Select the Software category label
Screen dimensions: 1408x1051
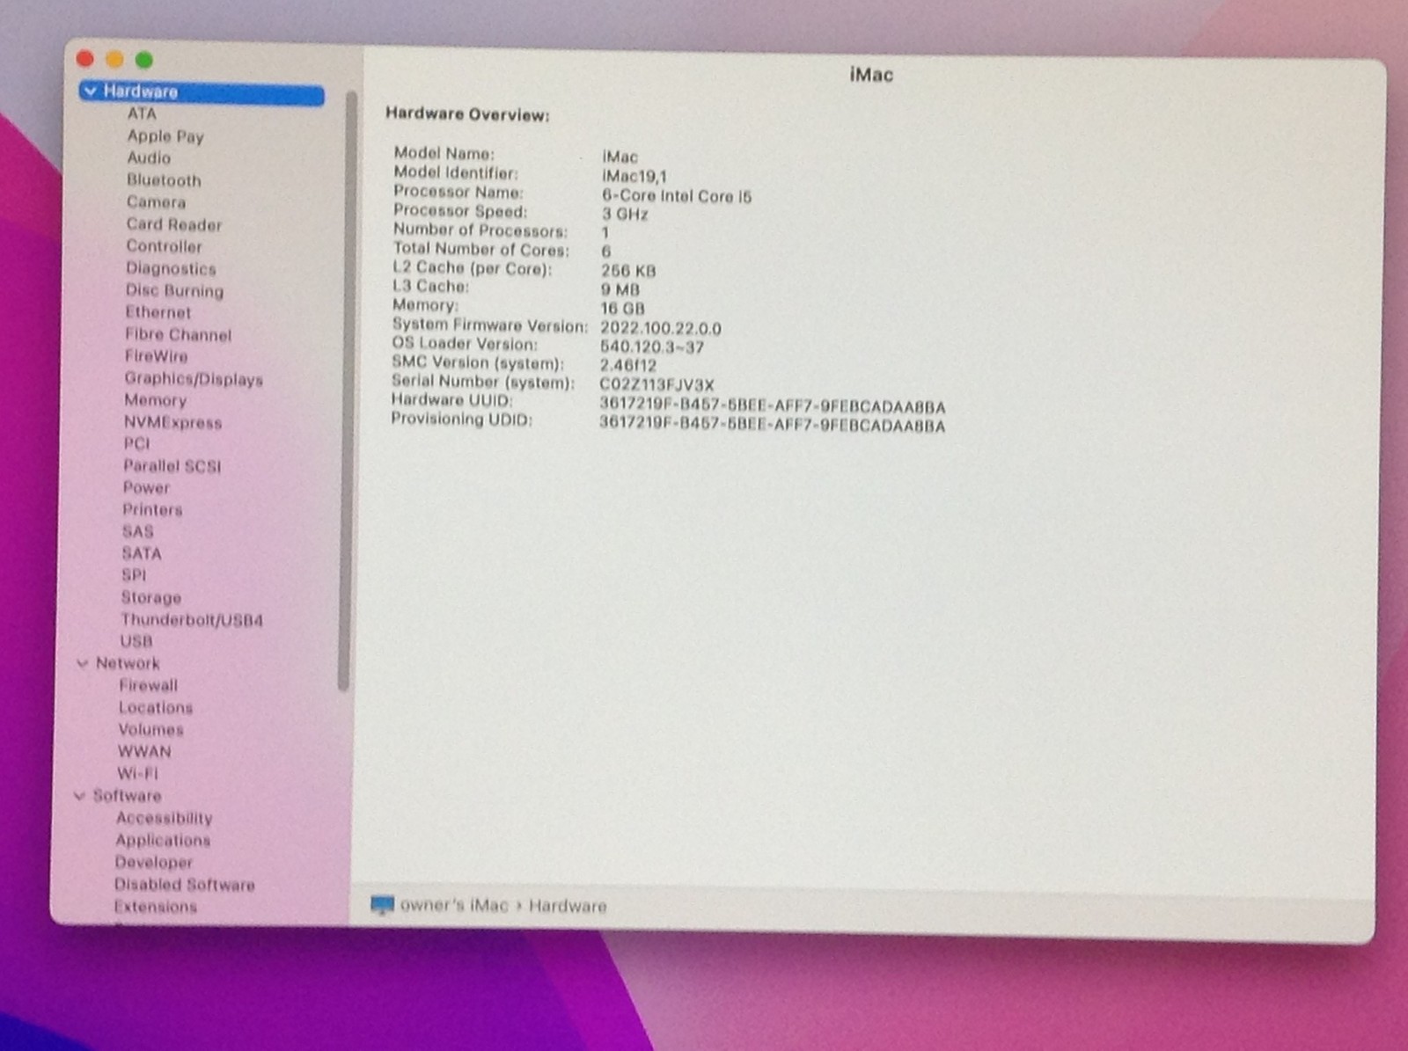[128, 796]
